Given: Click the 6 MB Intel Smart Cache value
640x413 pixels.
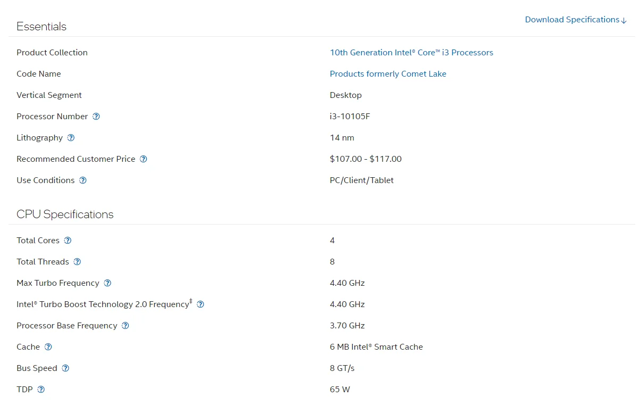Looking at the screenshot, I should (x=376, y=347).
